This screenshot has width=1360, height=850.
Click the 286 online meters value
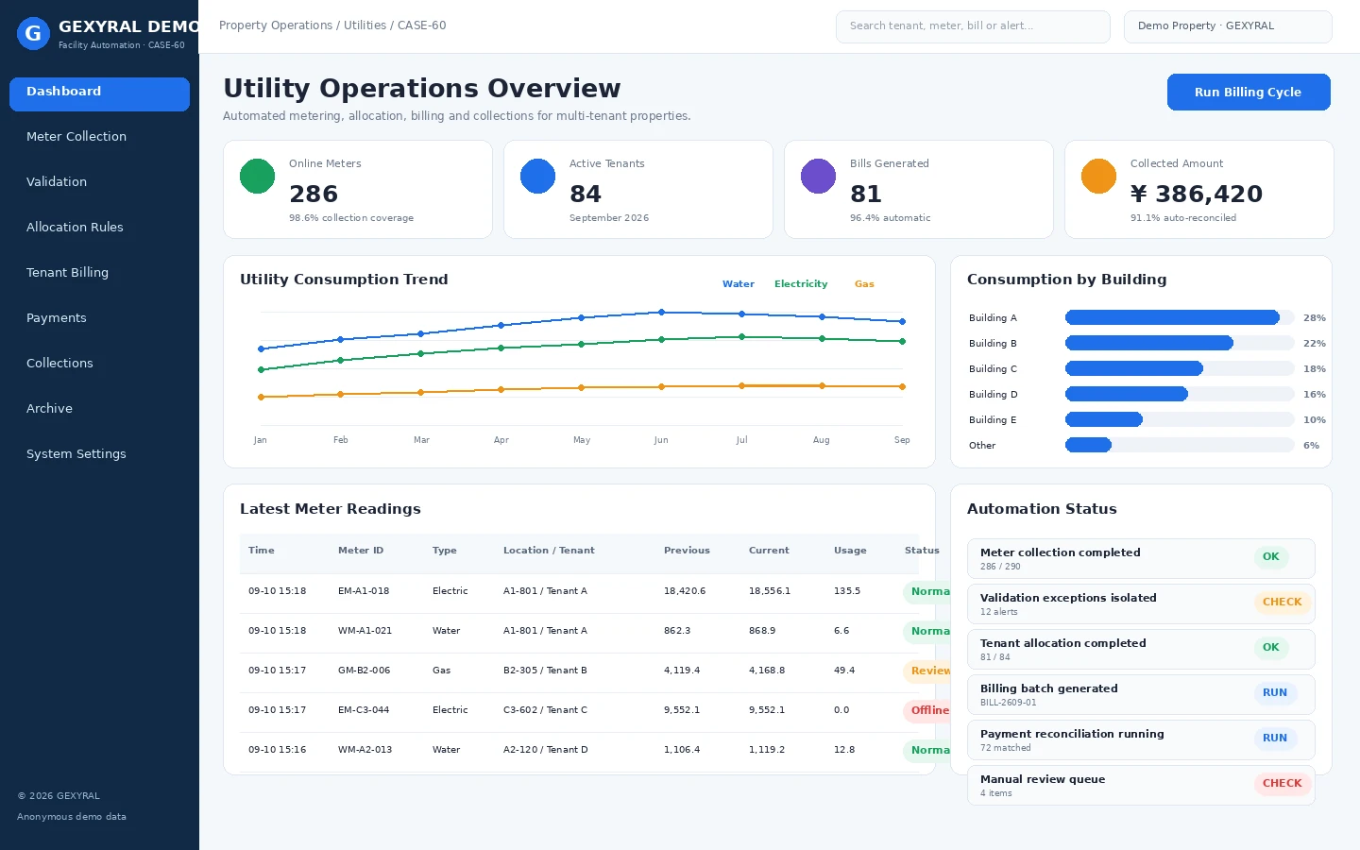click(314, 195)
